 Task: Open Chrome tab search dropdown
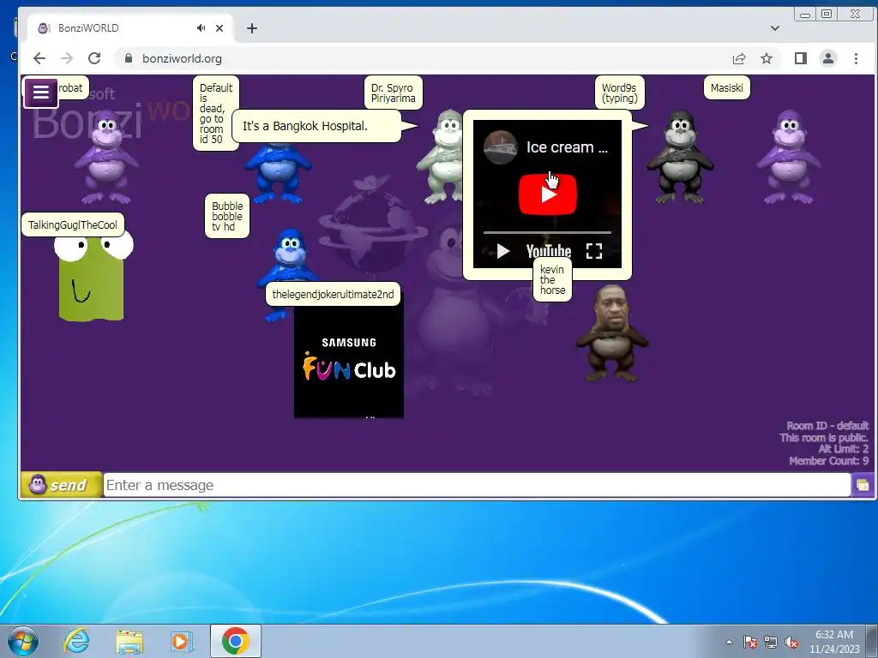click(x=775, y=28)
